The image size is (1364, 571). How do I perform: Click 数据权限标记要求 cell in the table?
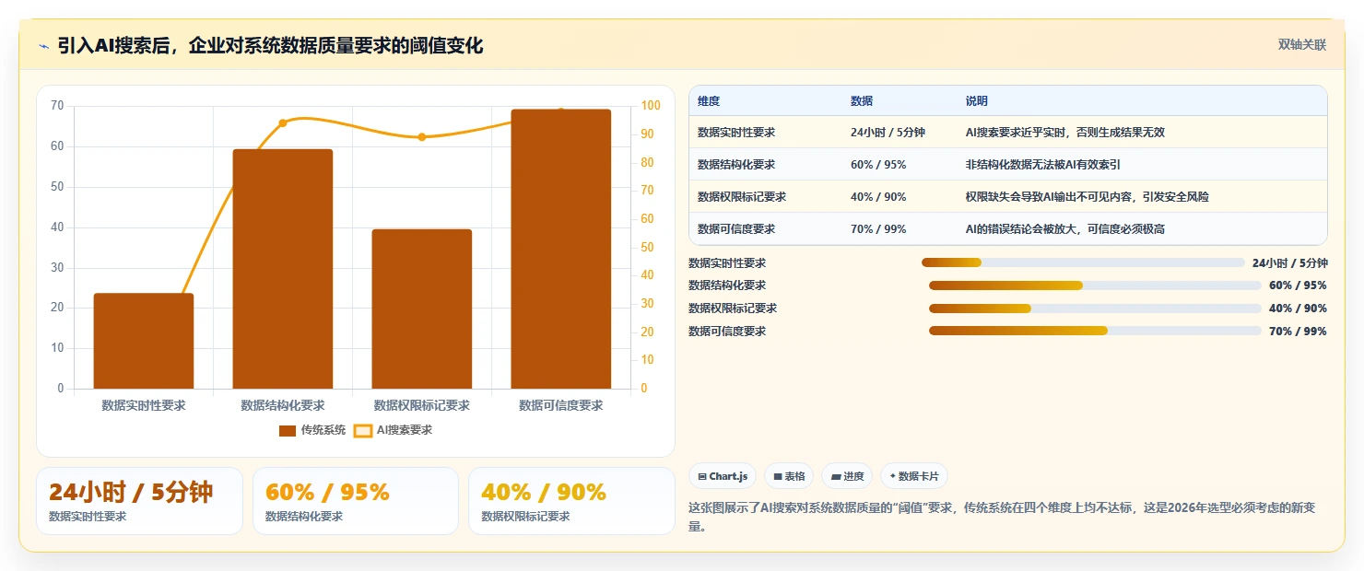coord(742,197)
